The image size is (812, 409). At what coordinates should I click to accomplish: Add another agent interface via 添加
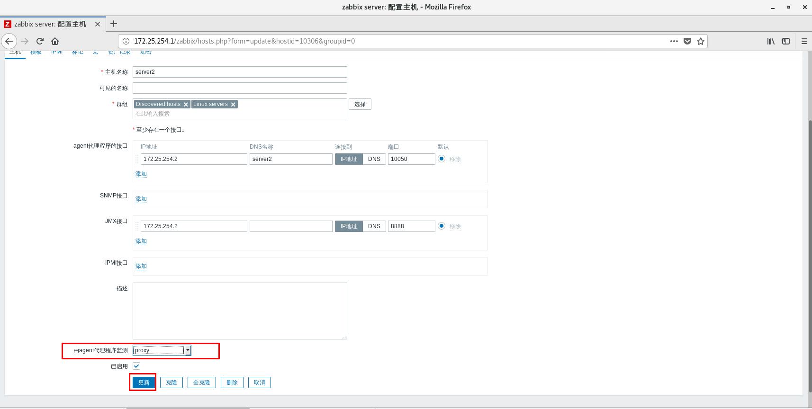coord(141,174)
